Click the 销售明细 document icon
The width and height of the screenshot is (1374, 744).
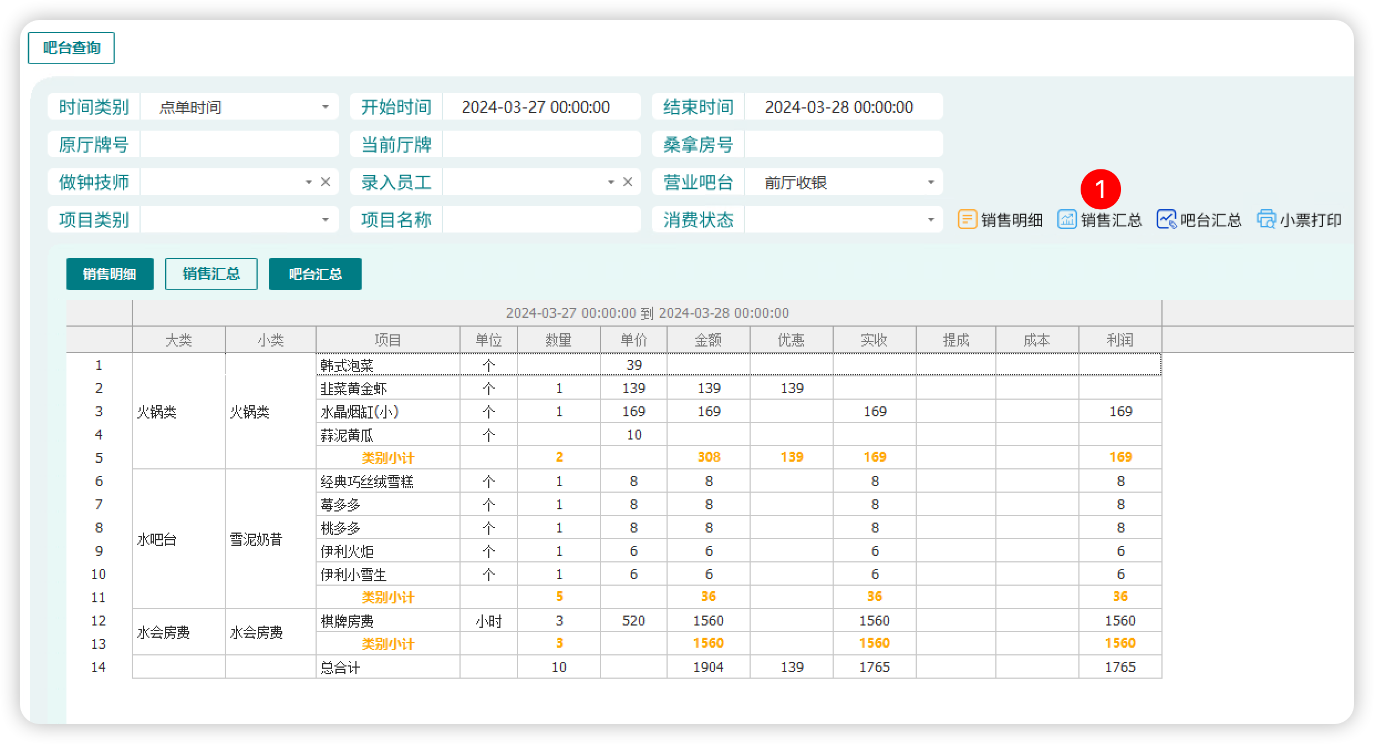[967, 220]
